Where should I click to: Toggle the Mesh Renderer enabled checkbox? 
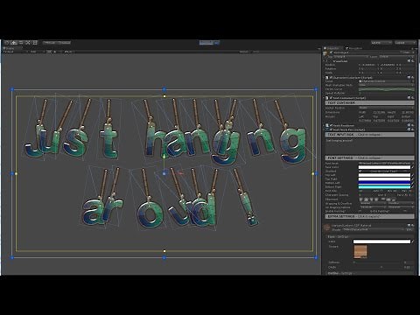point(331,125)
